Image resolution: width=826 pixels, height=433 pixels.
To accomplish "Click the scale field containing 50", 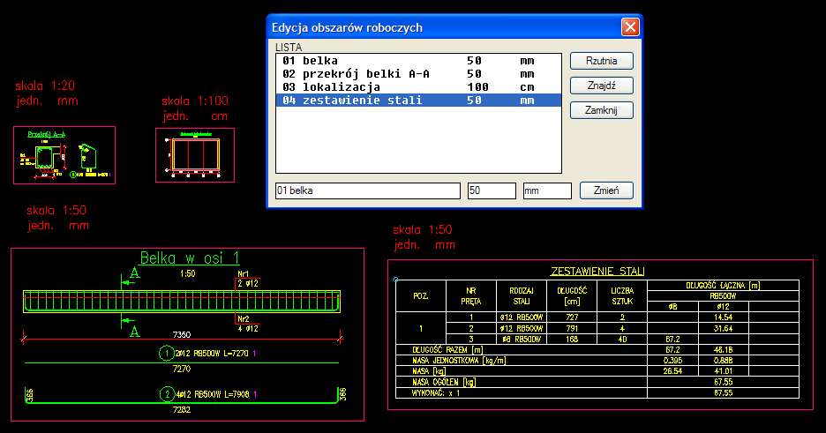I will pos(492,190).
